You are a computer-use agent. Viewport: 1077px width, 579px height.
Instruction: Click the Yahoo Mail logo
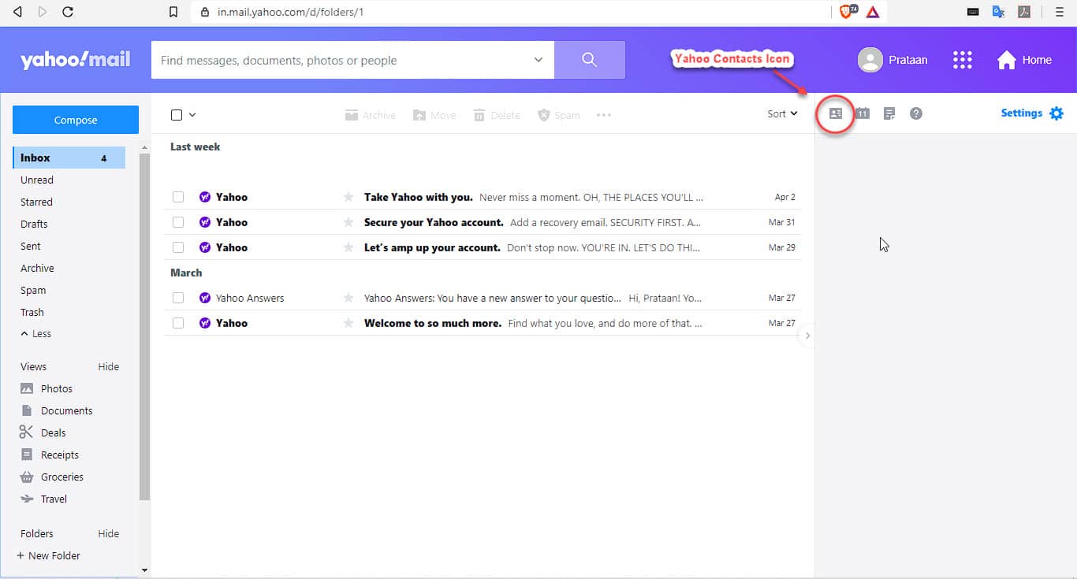point(76,60)
